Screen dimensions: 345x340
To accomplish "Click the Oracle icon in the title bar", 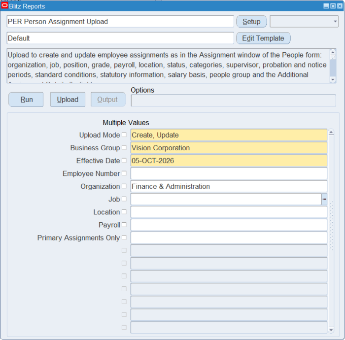I will (x=4, y=6).
